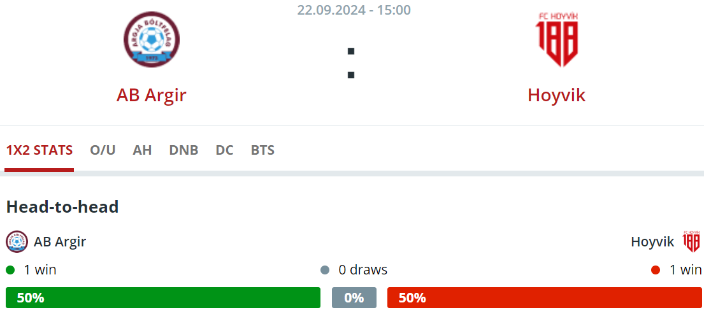
Task: Open the Hoyvik team name link
Action: 557,95
